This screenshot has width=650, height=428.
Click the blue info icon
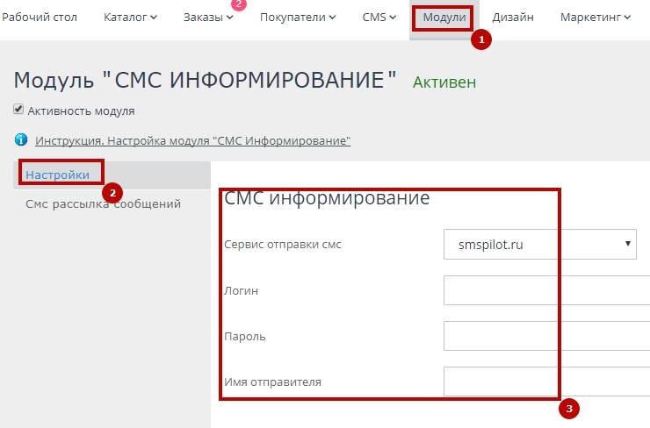21,140
